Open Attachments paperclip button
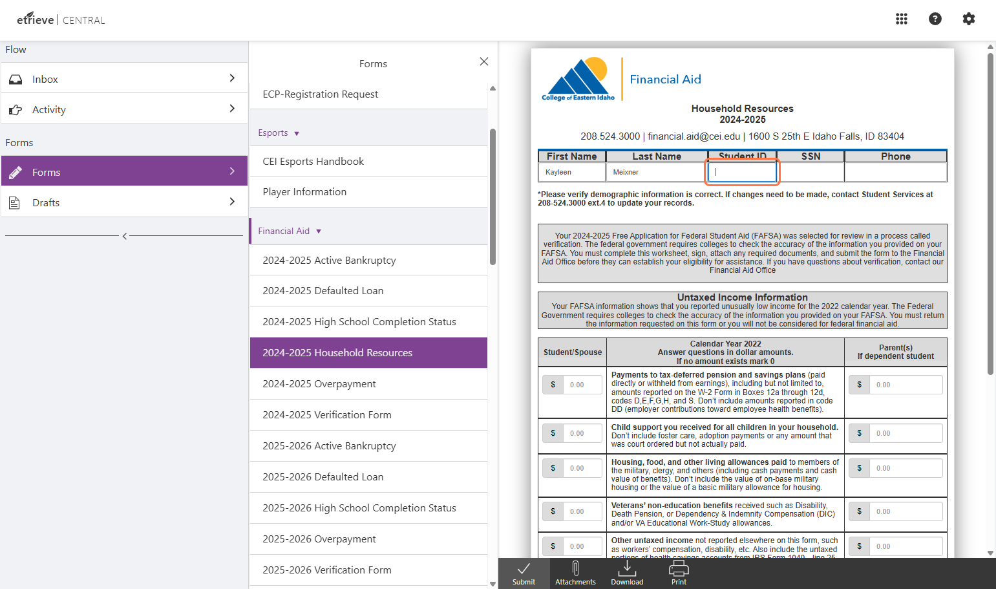996x589 pixels. (x=575, y=573)
